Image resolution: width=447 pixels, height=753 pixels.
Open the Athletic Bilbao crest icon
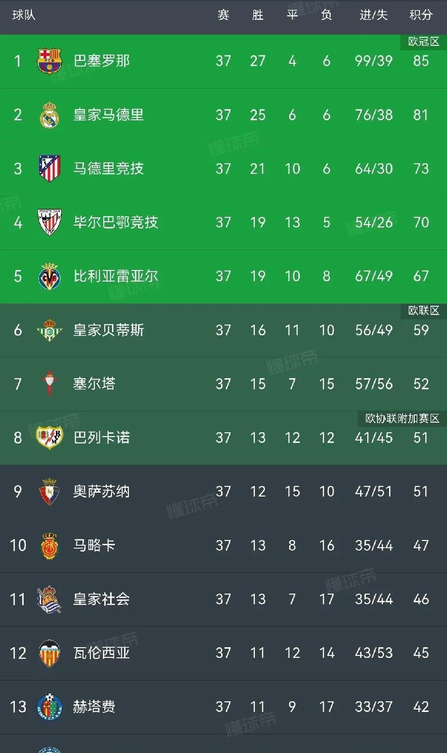tap(49, 222)
